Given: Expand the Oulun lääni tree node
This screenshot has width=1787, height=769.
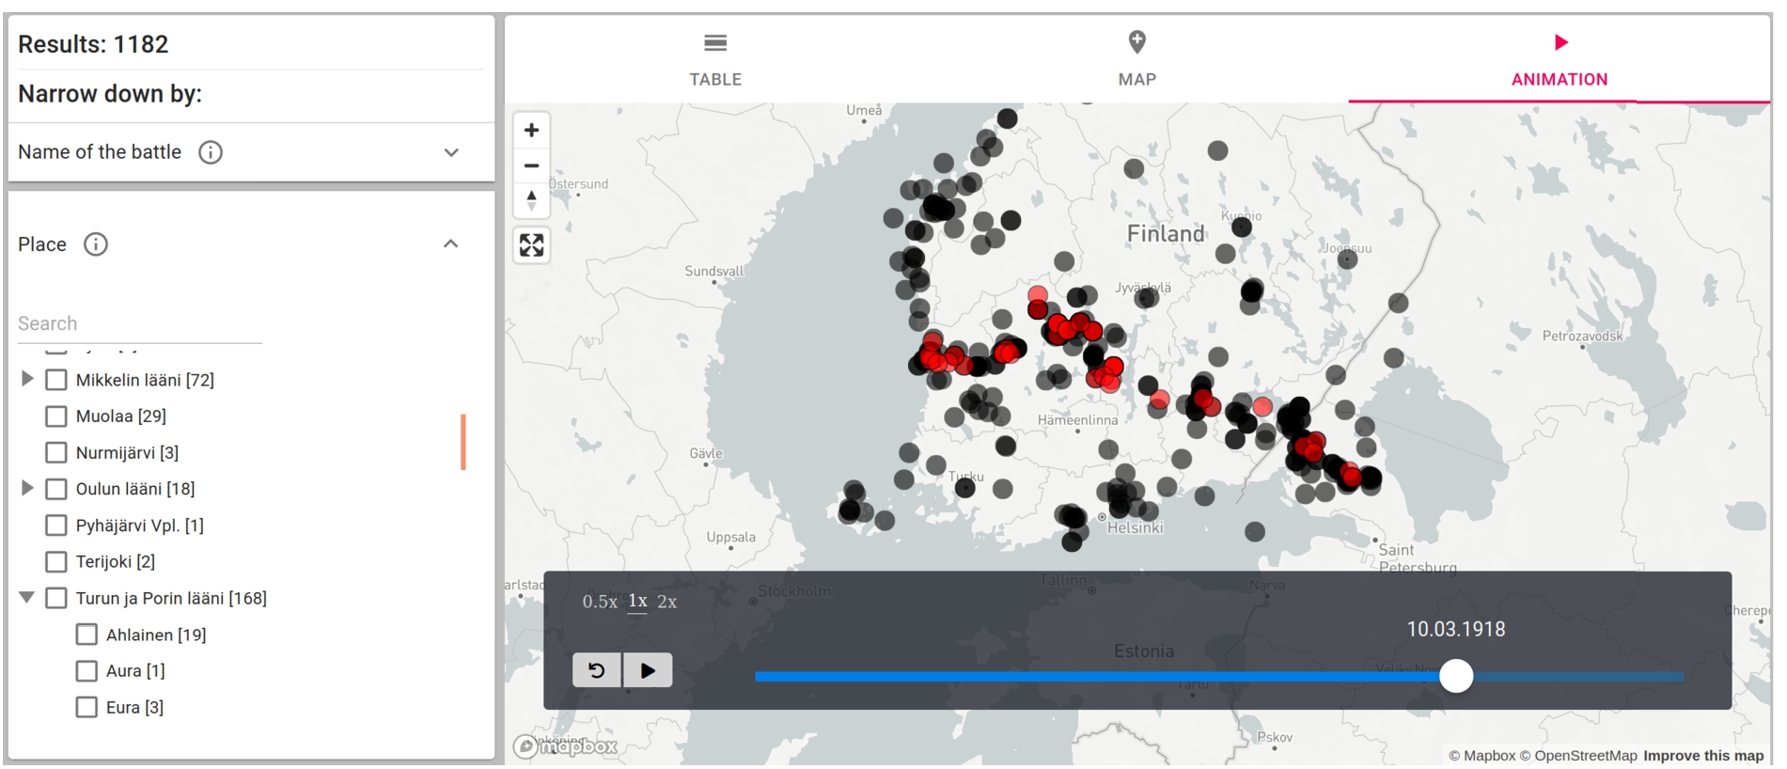Looking at the screenshot, I should [x=27, y=488].
